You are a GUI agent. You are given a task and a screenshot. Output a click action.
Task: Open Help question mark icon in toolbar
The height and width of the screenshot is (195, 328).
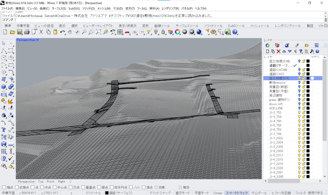[235, 32]
